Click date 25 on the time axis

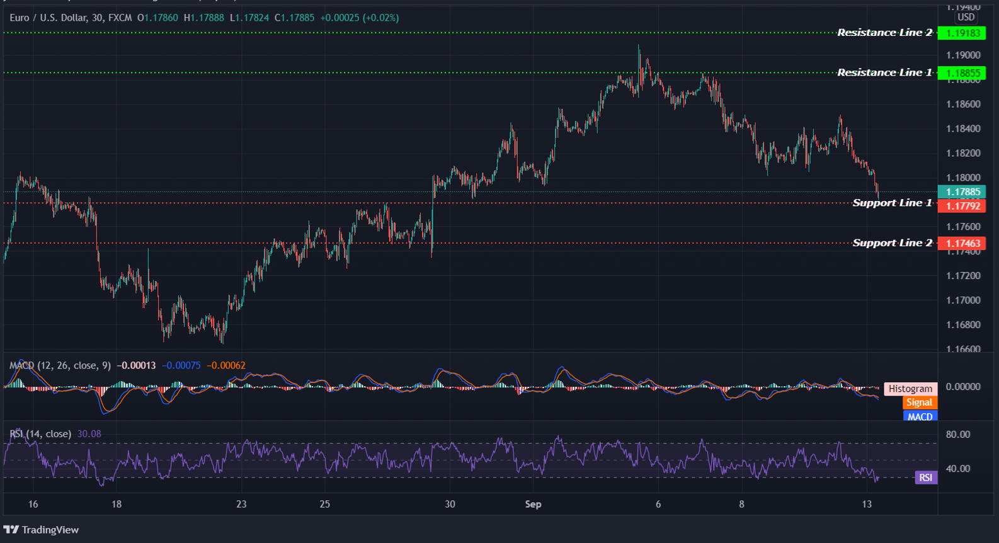click(324, 504)
